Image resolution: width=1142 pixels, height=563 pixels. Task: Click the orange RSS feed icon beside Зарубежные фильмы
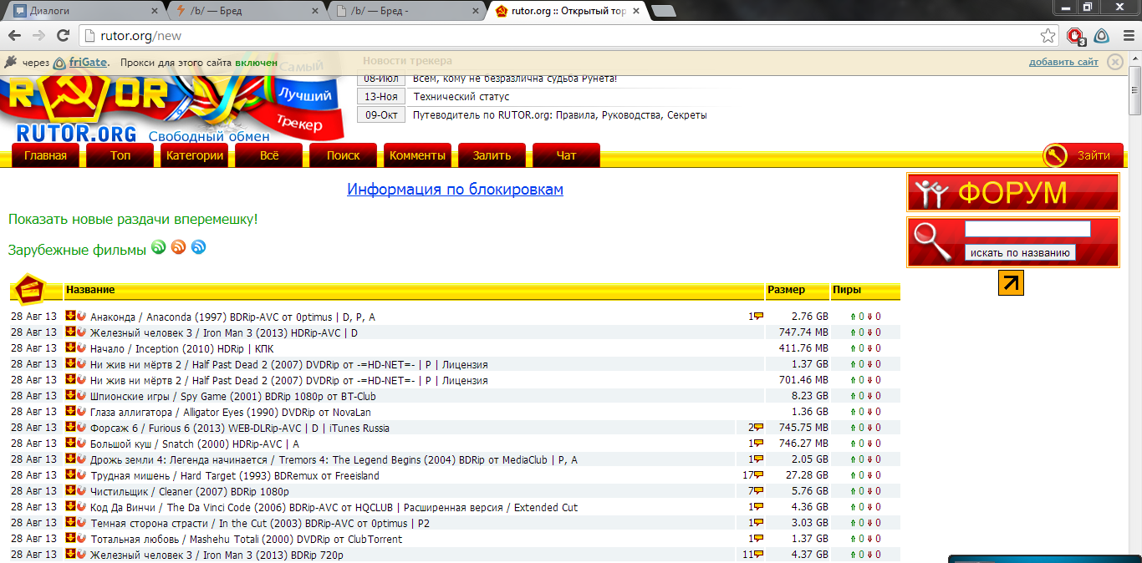178,247
